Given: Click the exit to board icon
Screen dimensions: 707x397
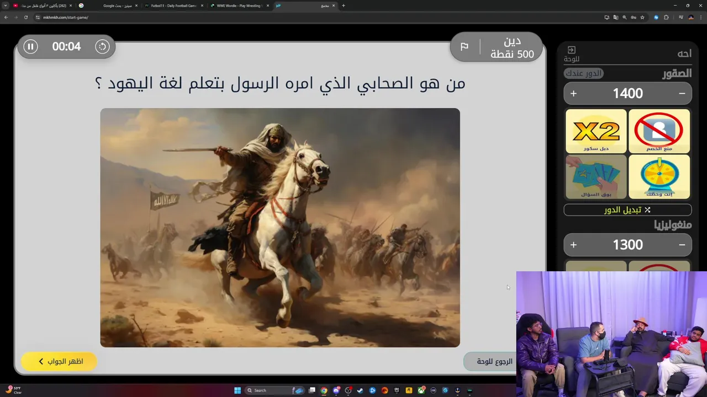Looking at the screenshot, I should click(572, 50).
